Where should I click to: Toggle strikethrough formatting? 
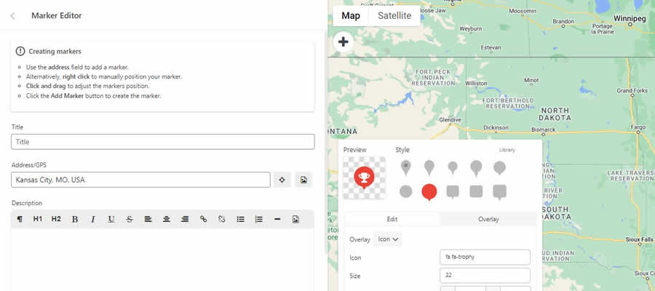pyautogui.click(x=130, y=219)
